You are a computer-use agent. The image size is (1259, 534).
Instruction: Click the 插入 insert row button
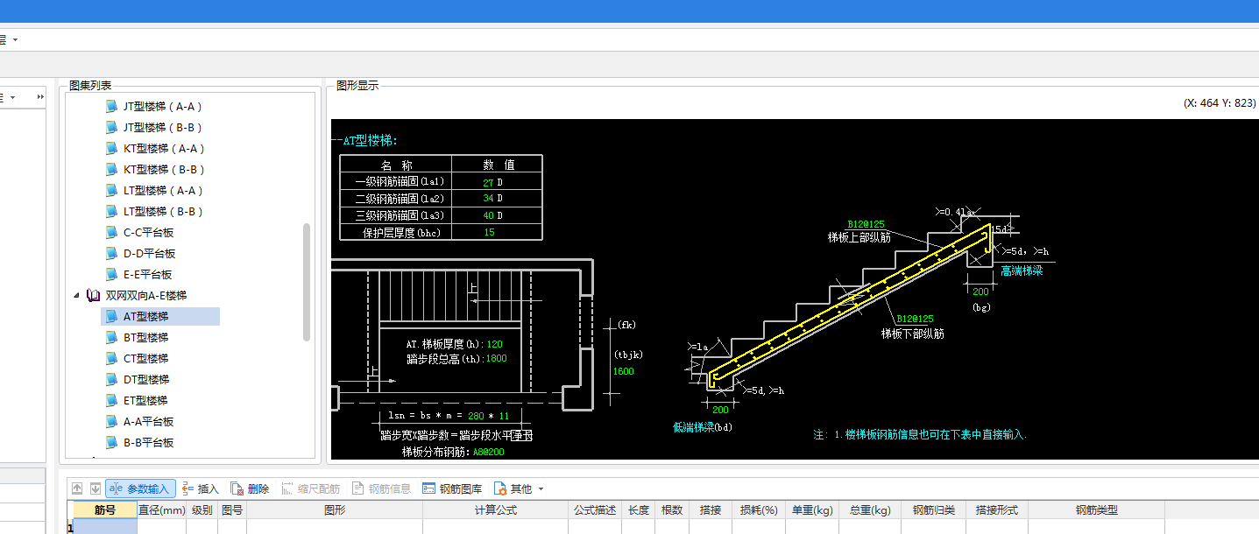coord(201,488)
